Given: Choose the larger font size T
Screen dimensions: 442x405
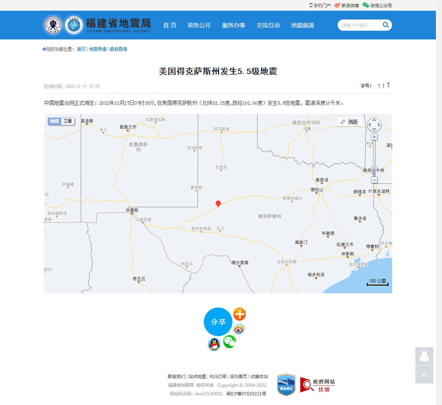Looking at the screenshot, I should [x=388, y=85].
